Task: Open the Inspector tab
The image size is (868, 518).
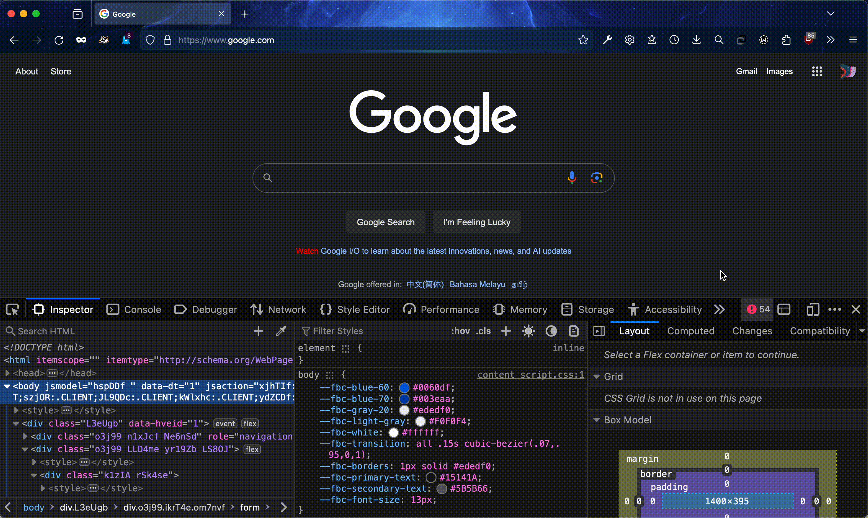Action: (63, 310)
